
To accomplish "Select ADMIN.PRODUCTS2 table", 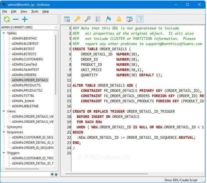I will click(27, 90).
